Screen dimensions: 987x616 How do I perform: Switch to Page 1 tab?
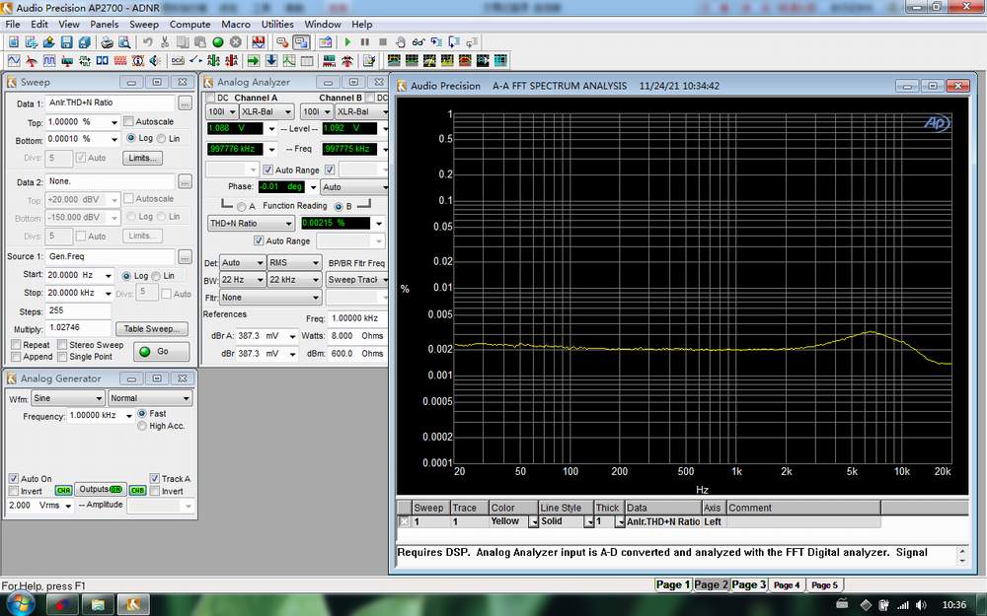[x=673, y=584]
